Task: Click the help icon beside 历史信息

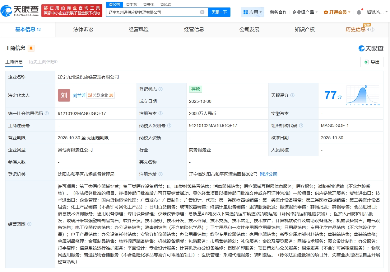Action: 372,30
